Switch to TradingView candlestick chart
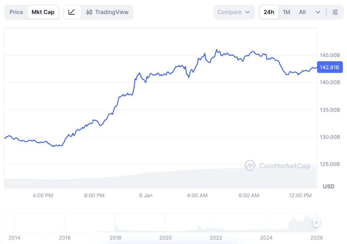 pyautogui.click(x=107, y=12)
